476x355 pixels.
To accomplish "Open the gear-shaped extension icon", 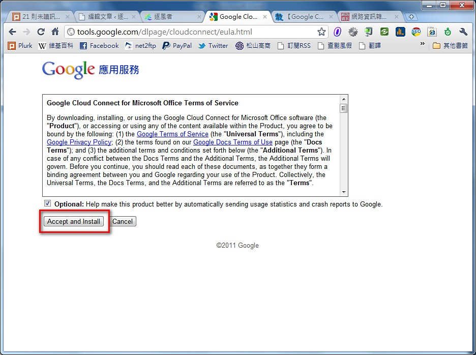I will [353, 32].
